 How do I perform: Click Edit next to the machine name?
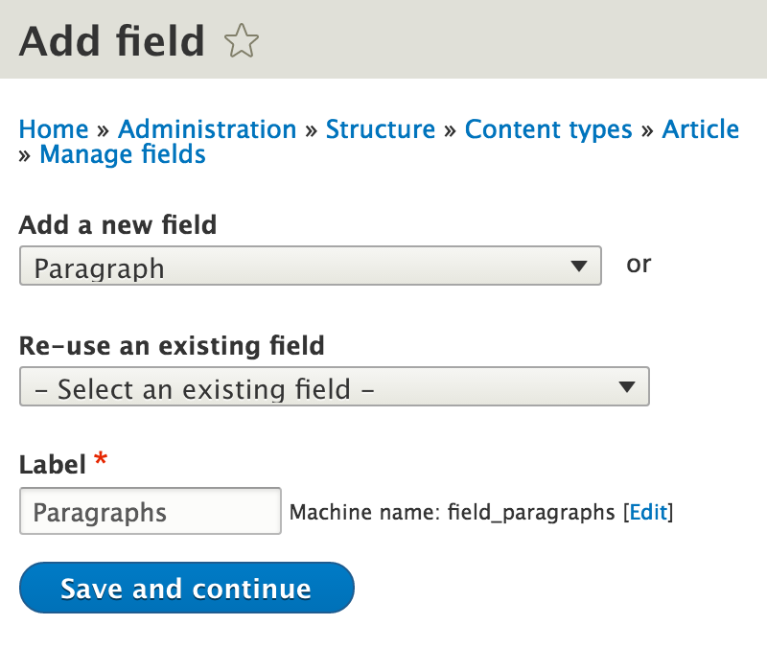(648, 513)
